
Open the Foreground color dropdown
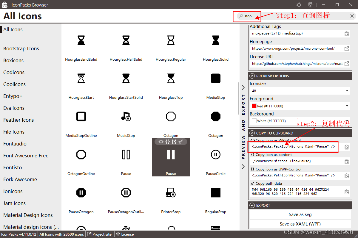(x=348, y=106)
